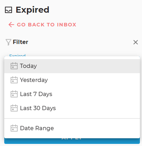This screenshot has width=142, height=146.
Task: Go back to inbox link
Action: [x=42, y=25]
